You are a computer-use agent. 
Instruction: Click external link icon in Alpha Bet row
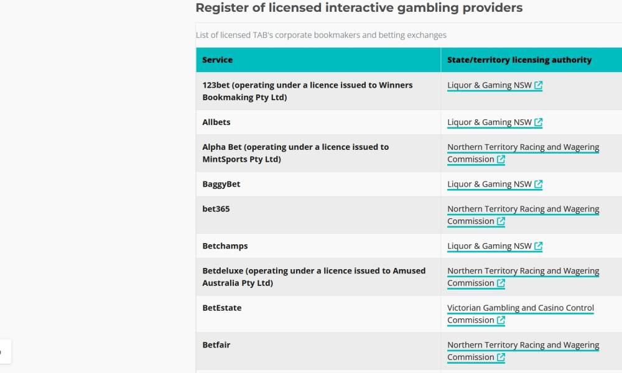point(501,160)
